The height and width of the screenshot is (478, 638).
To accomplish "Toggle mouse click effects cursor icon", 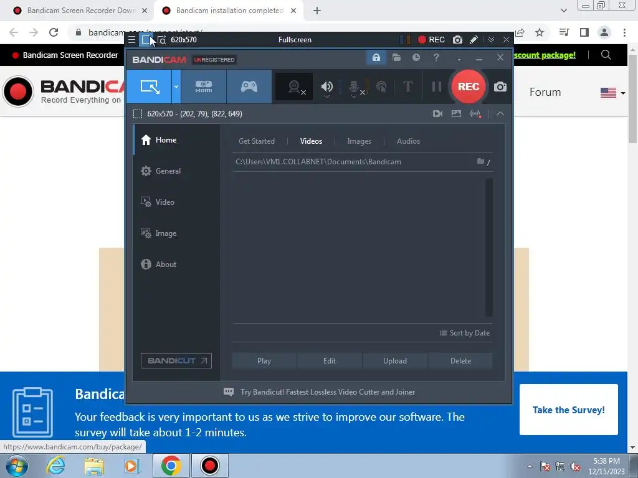I will 381,87.
